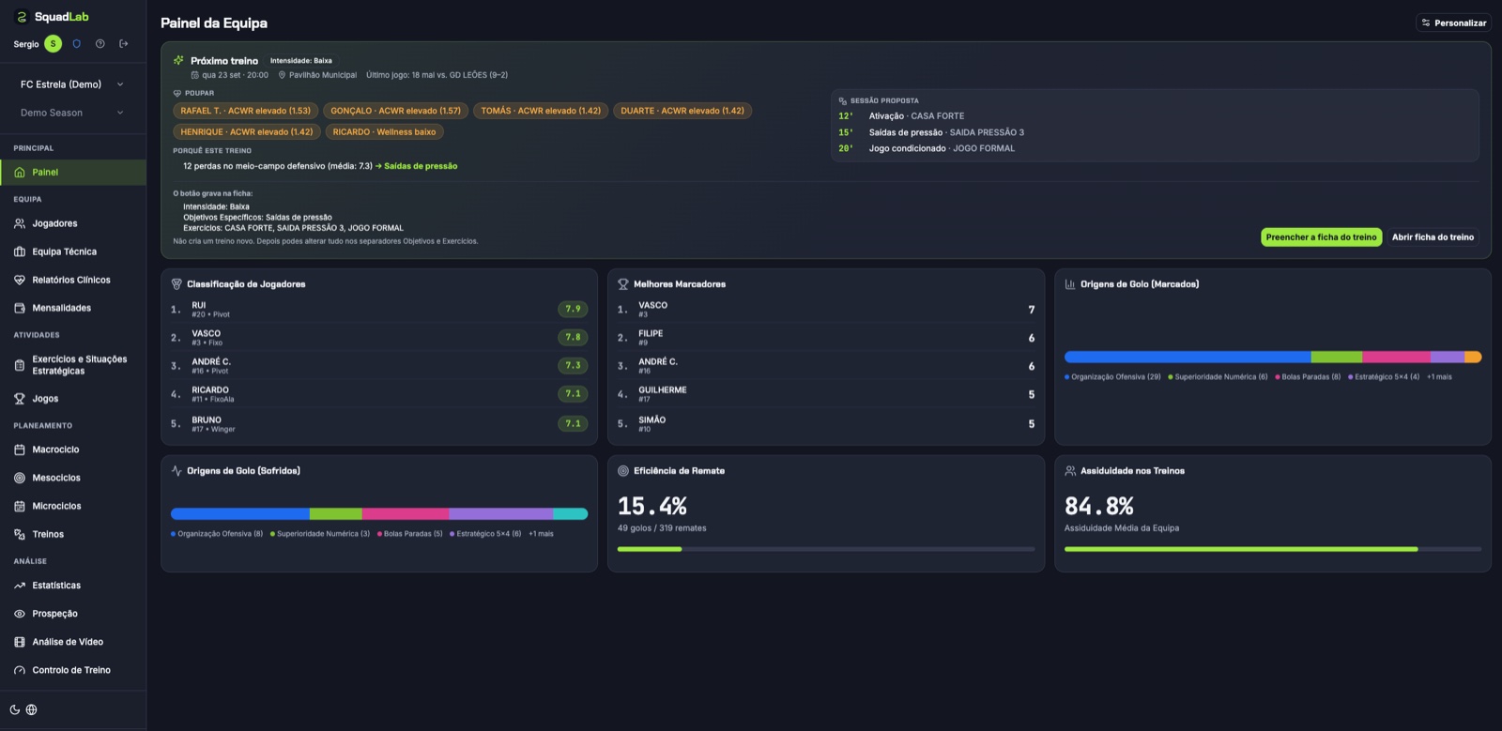Screen dimensions: 1502x731
Task: Toggle dark mode with the moon icon
Action: tap(15, 709)
